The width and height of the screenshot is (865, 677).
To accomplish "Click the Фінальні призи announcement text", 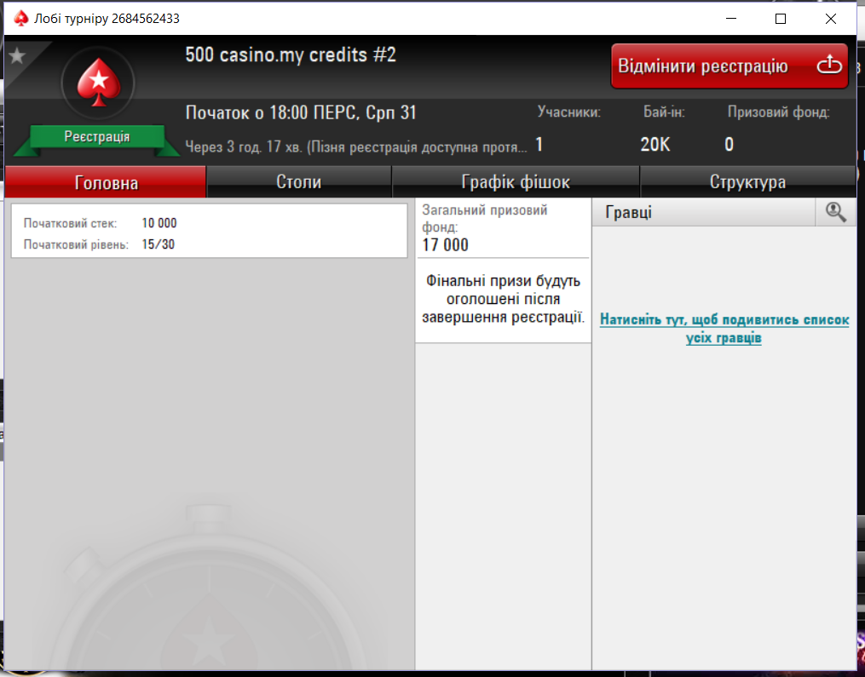I will [503, 299].
